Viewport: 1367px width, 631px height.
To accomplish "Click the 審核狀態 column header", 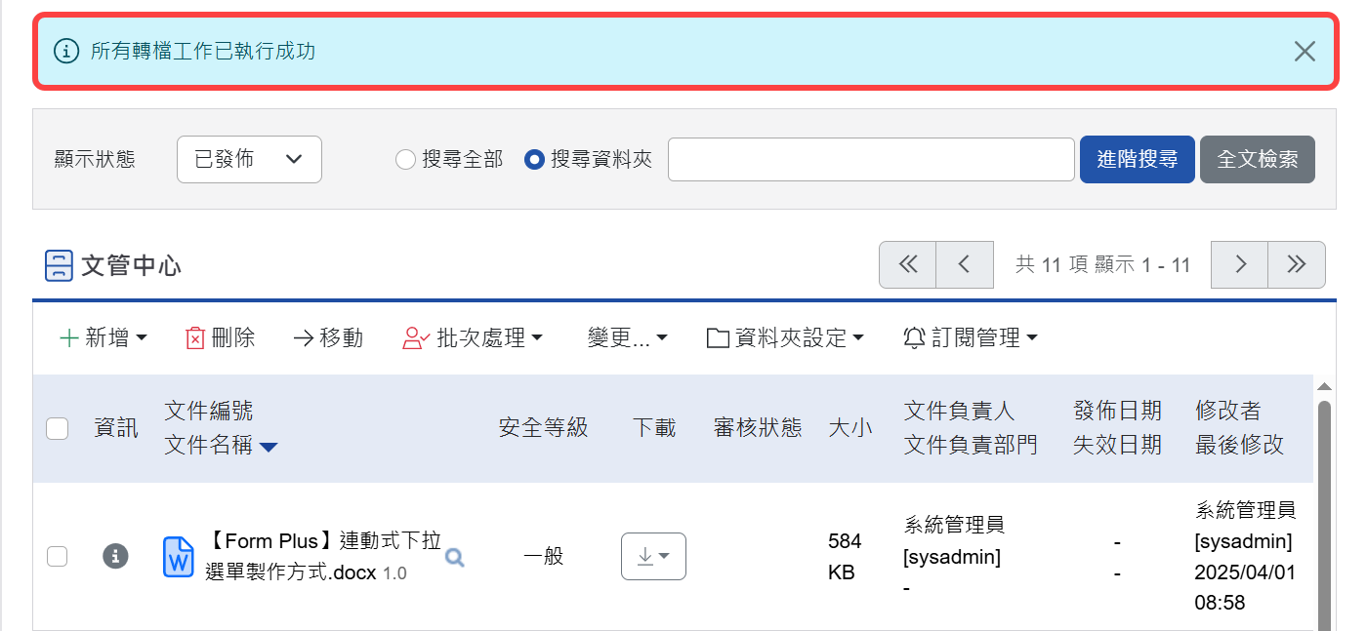I will pos(758,428).
